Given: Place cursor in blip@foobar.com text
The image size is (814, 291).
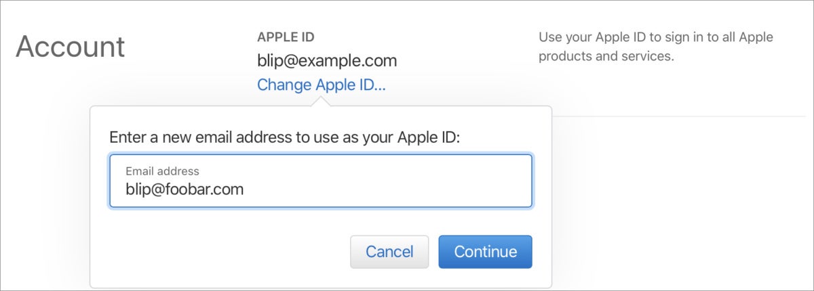Looking at the screenshot, I should tap(185, 189).
